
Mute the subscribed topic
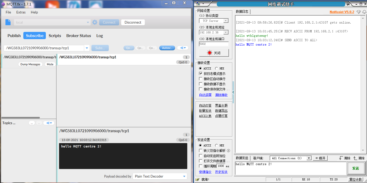[x=50, y=64]
